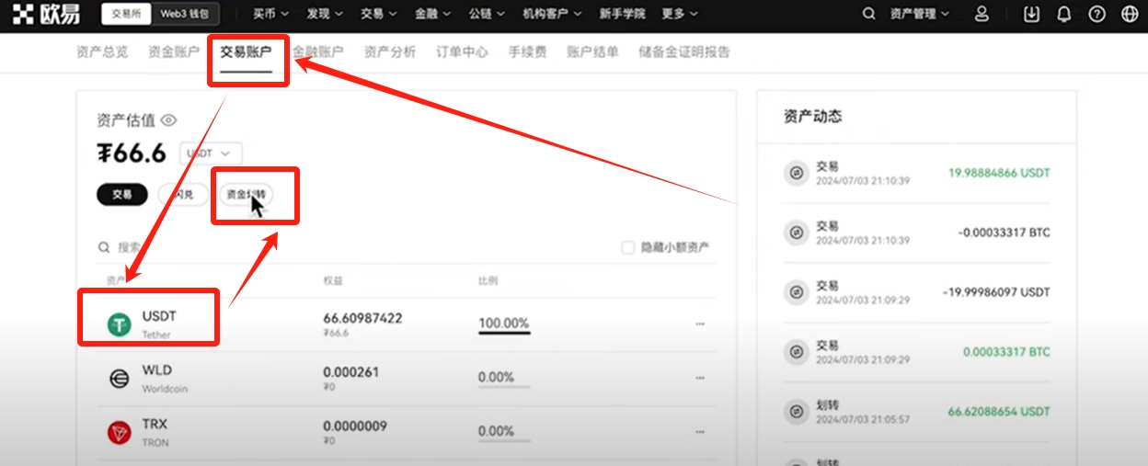Open the more options dots for TRX row
Screen dimensions: 1148x466
tap(700, 432)
